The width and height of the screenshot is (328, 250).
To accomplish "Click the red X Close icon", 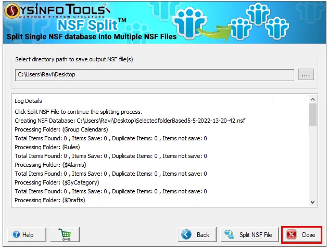I will (x=292, y=234).
